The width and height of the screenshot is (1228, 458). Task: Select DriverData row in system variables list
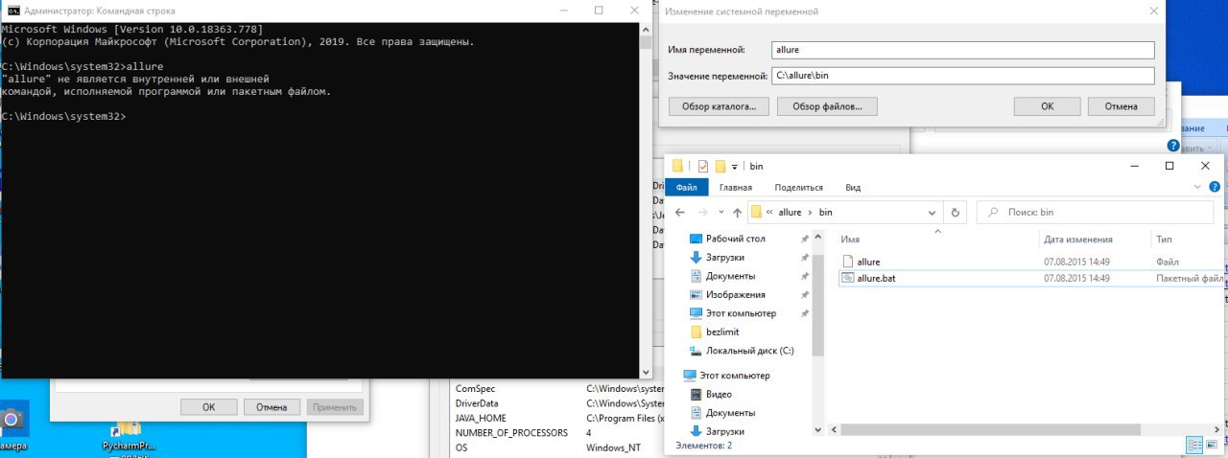coord(556,403)
